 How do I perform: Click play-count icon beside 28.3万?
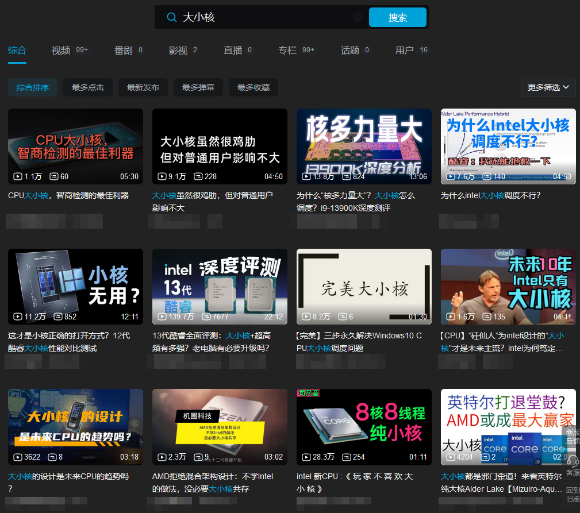click(306, 457)
